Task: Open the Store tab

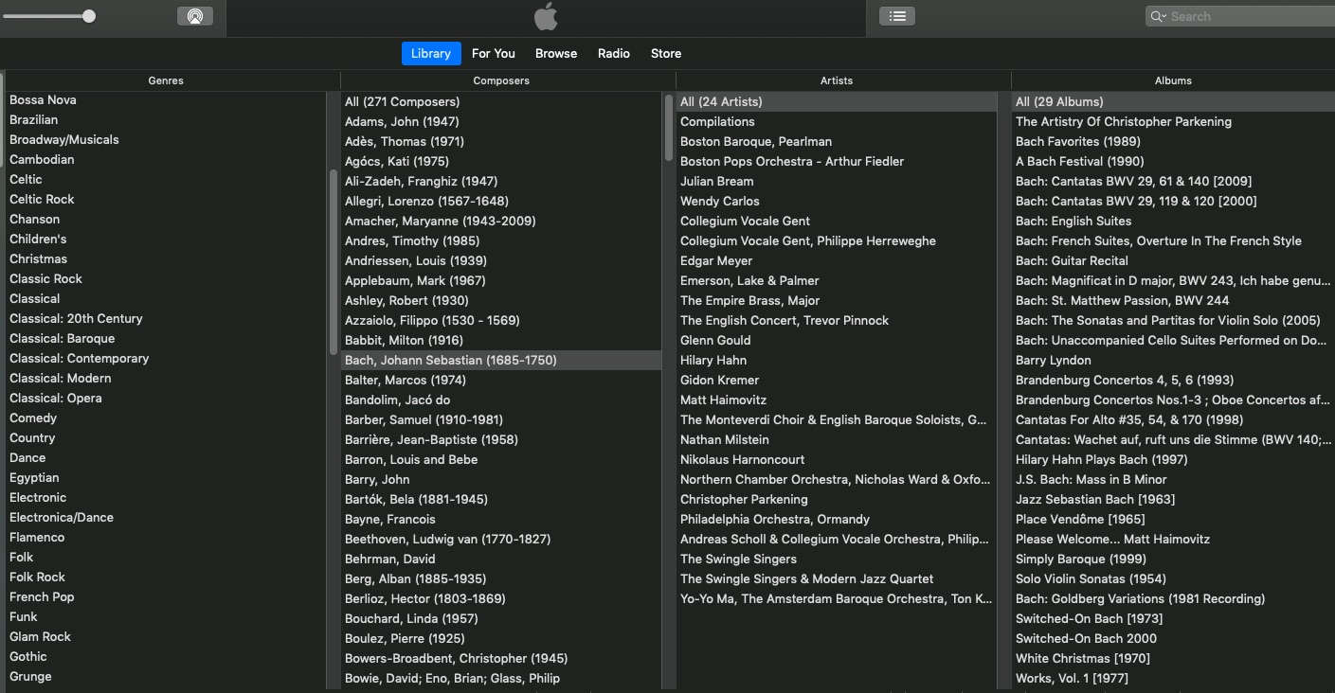Action: tap(666, 53)
